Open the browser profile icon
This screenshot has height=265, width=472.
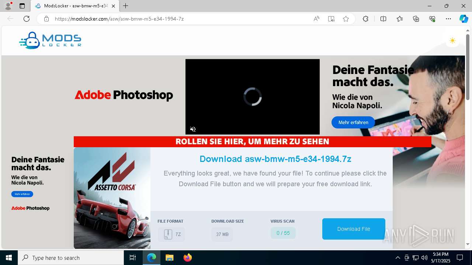(8, 6)
